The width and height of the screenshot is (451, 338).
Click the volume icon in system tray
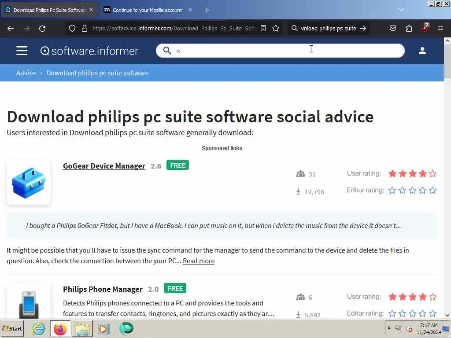coord(409,328)
